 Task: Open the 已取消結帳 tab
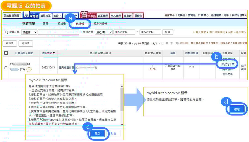(101, 24)
